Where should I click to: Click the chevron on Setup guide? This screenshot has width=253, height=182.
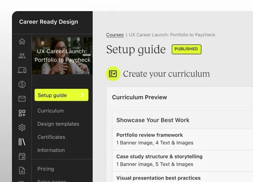coord(82,95)
